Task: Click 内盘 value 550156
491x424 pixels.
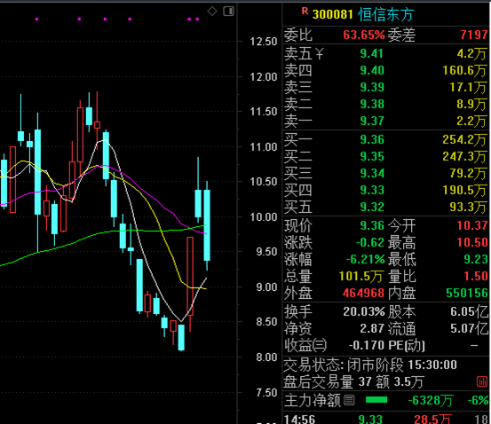Action: [467, 294]
